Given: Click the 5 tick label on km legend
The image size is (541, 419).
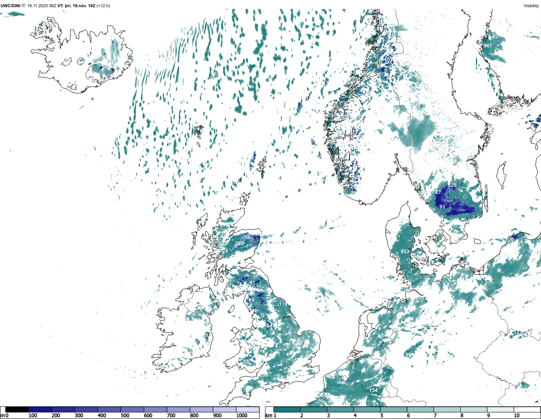Looking at the screenshot, I should point(382,416).
